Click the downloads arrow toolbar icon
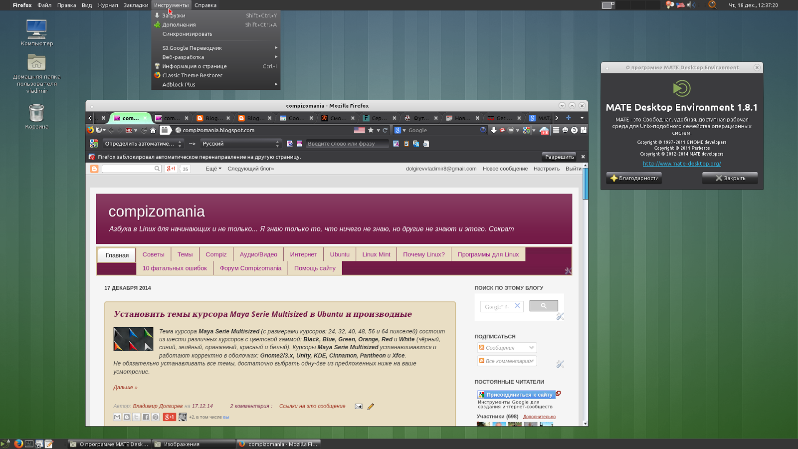This screenshot has width=798, height=449. 493,130
